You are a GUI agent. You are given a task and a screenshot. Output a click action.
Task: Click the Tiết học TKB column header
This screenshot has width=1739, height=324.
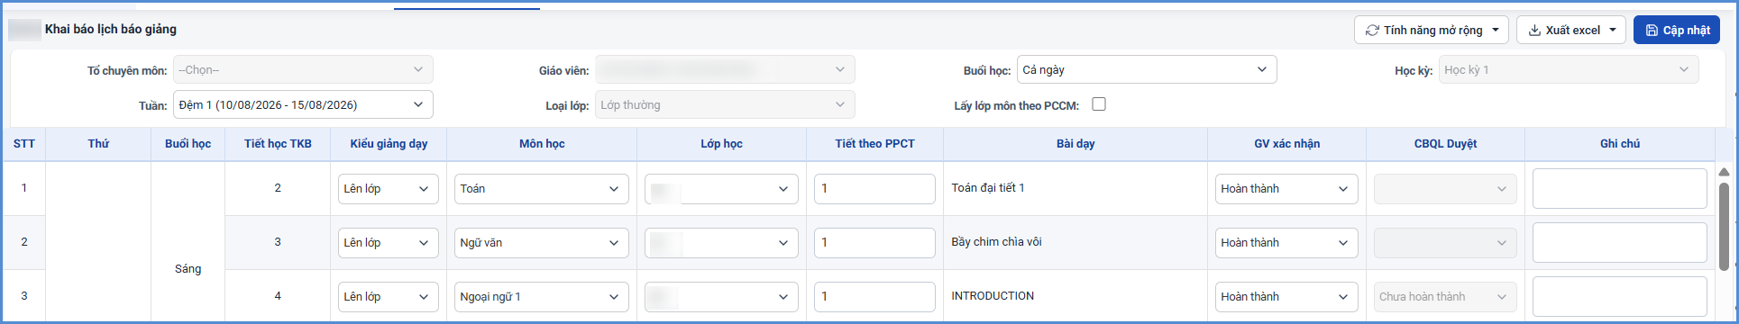[278, 144]
